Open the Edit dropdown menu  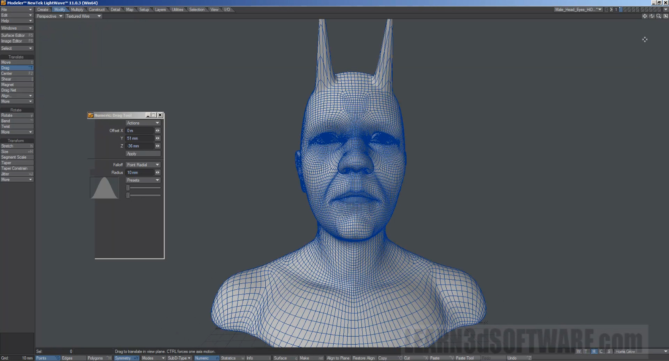[17, 15]
